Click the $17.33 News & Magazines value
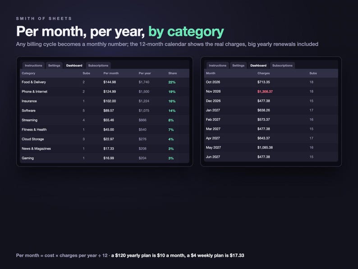 pos(109,148)
